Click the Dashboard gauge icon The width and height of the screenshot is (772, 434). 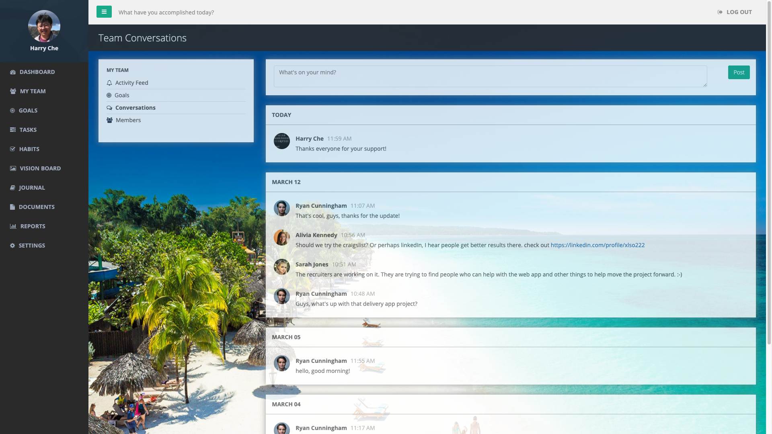click(x=13, y=72)
